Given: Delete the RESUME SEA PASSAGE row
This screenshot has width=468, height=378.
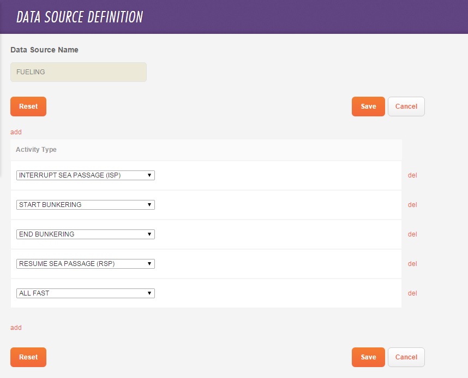Looking at the screenshot, I should tap(412, 263).
